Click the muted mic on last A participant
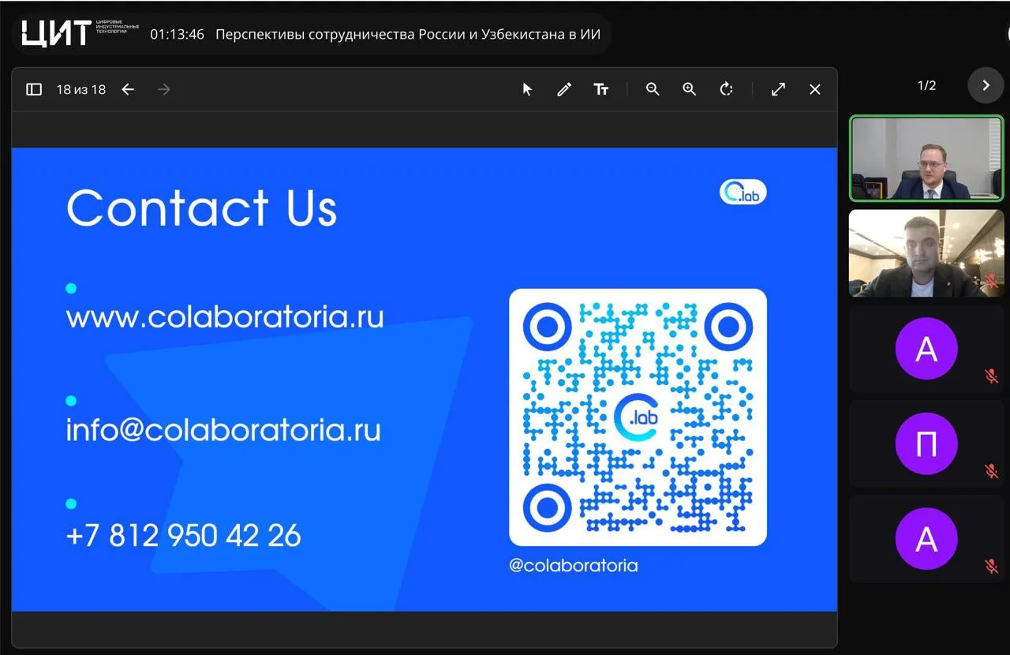 [992, 566]
